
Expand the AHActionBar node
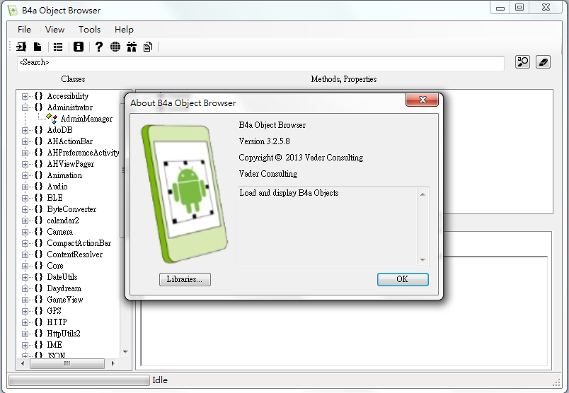[25, 141]
